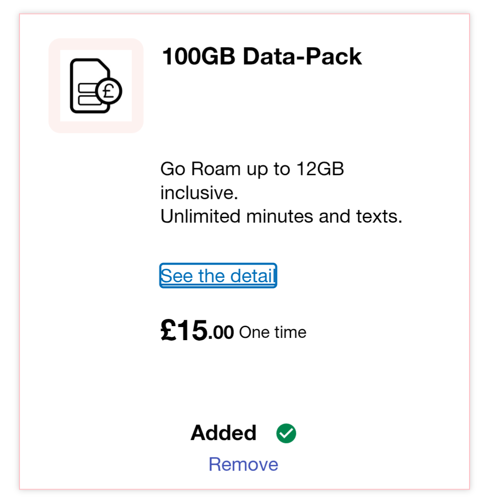This screenshot has width=489, height=499.
Task: Click the Unlimited minutes and texts line
Action: [x=281, y=216]
